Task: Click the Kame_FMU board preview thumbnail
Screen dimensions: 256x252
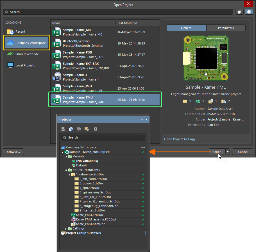Action: pyautogui.click(x=206, y=58)
